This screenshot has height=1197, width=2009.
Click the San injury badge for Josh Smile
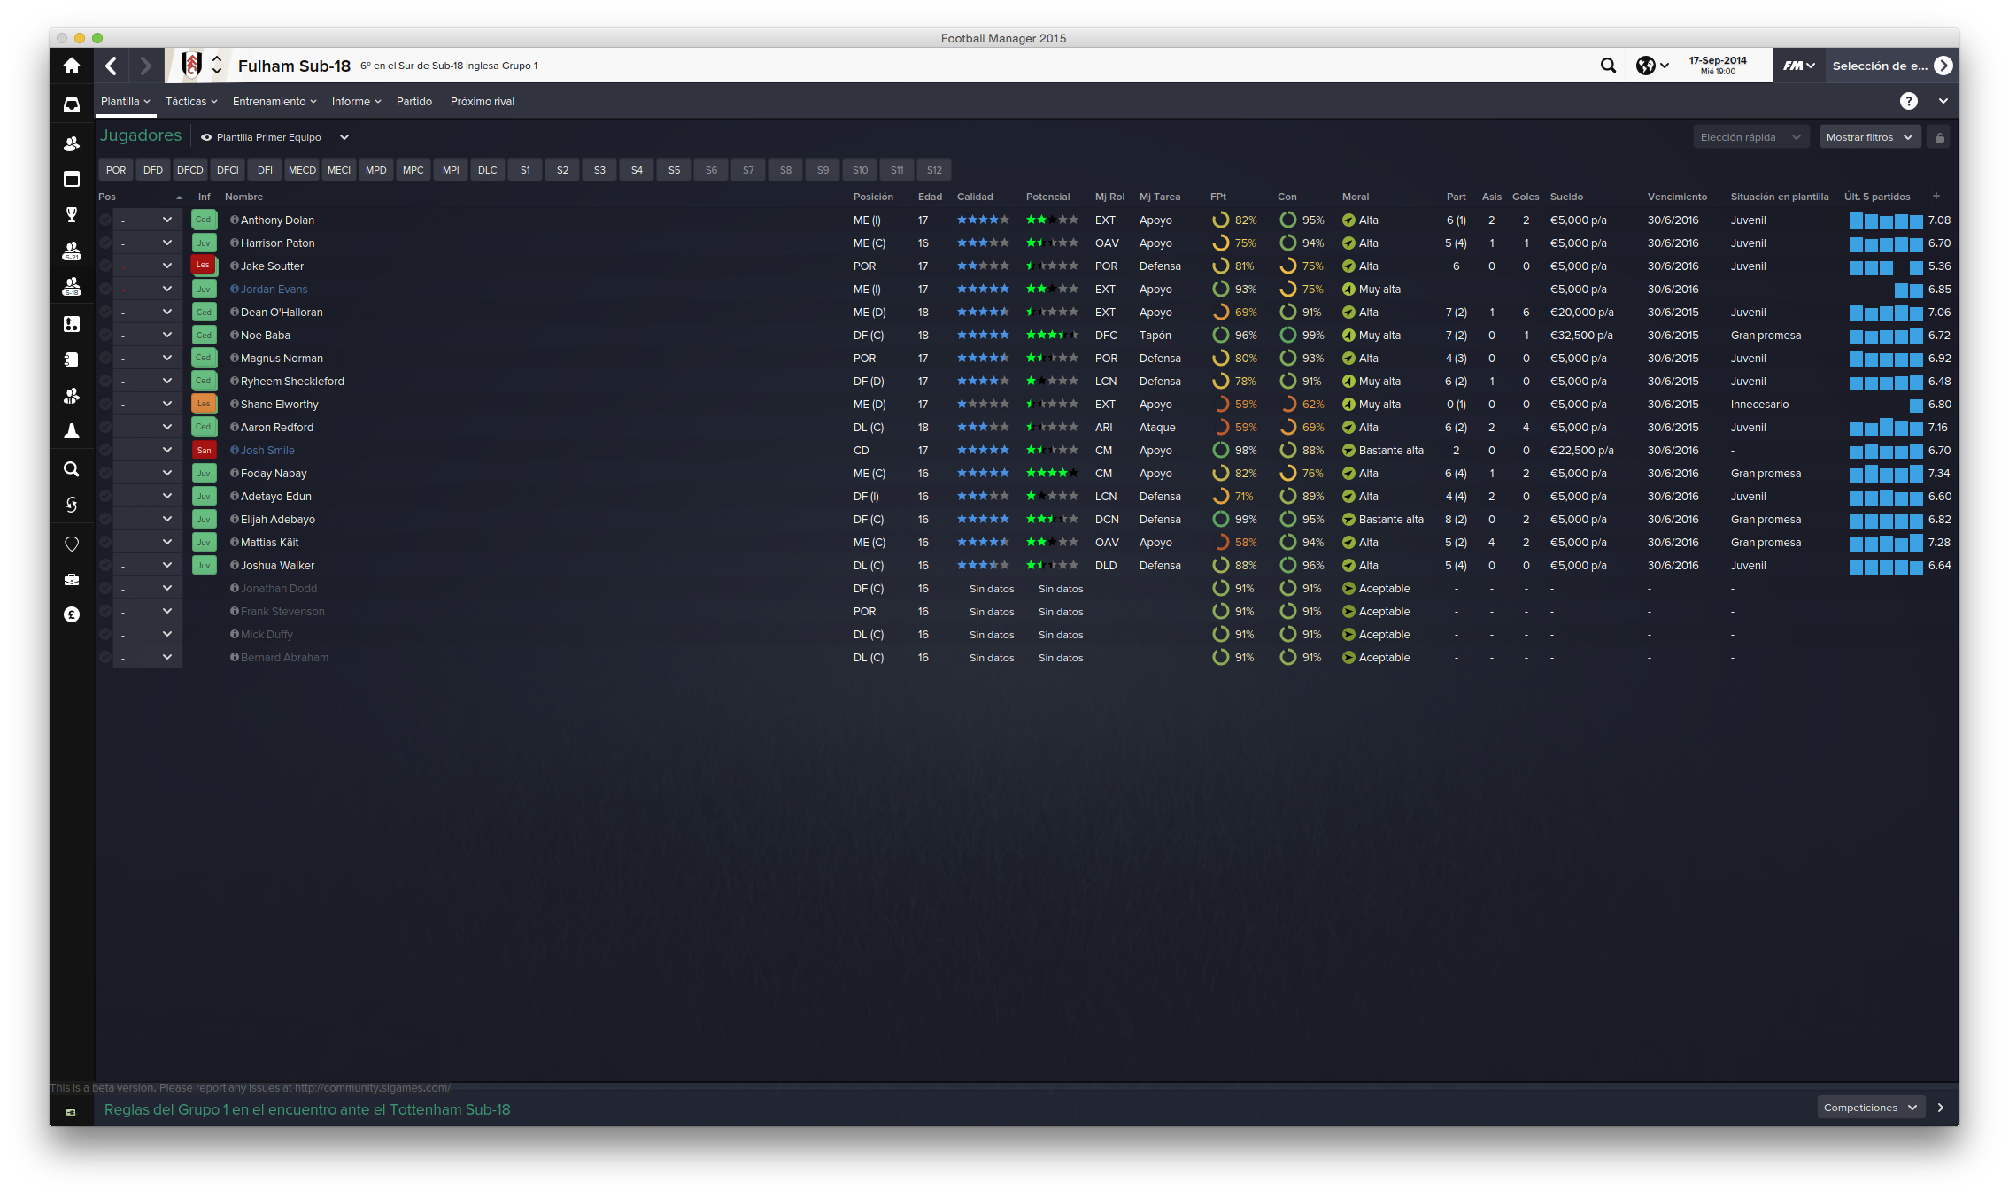click(204, 450)
